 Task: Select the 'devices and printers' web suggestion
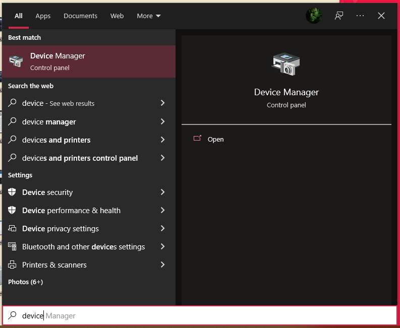tap(56, 140)
